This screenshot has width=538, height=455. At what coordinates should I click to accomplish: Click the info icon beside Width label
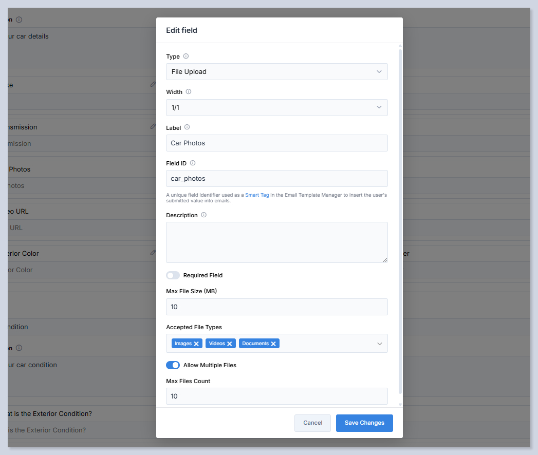pyautogui.click(x=189, y=92)
